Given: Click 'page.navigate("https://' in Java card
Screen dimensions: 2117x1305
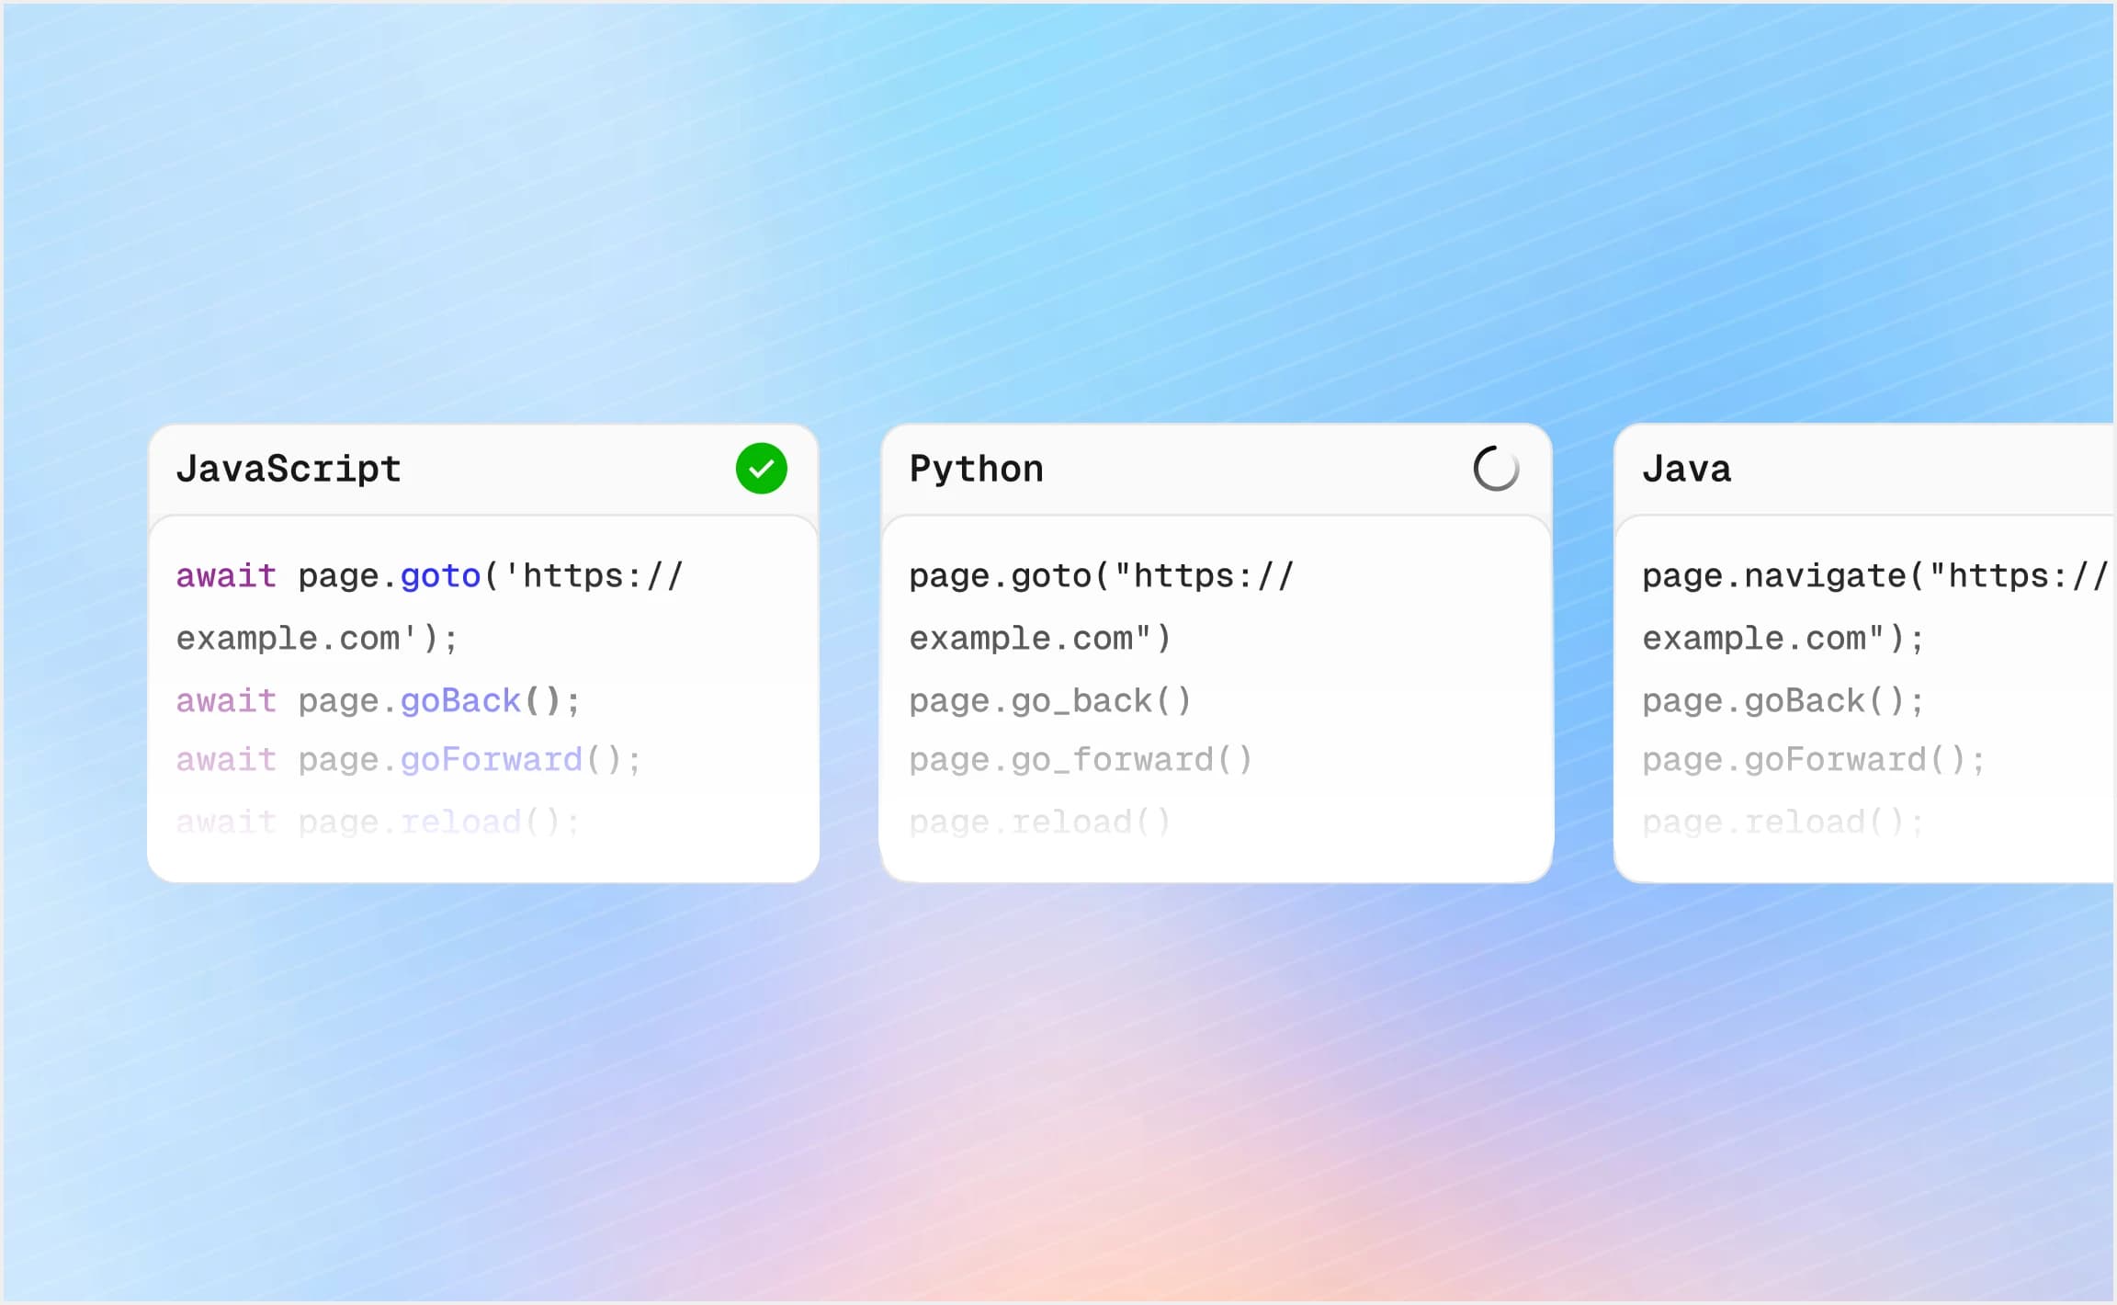Looking at the screenshot, I should 1875,576.
